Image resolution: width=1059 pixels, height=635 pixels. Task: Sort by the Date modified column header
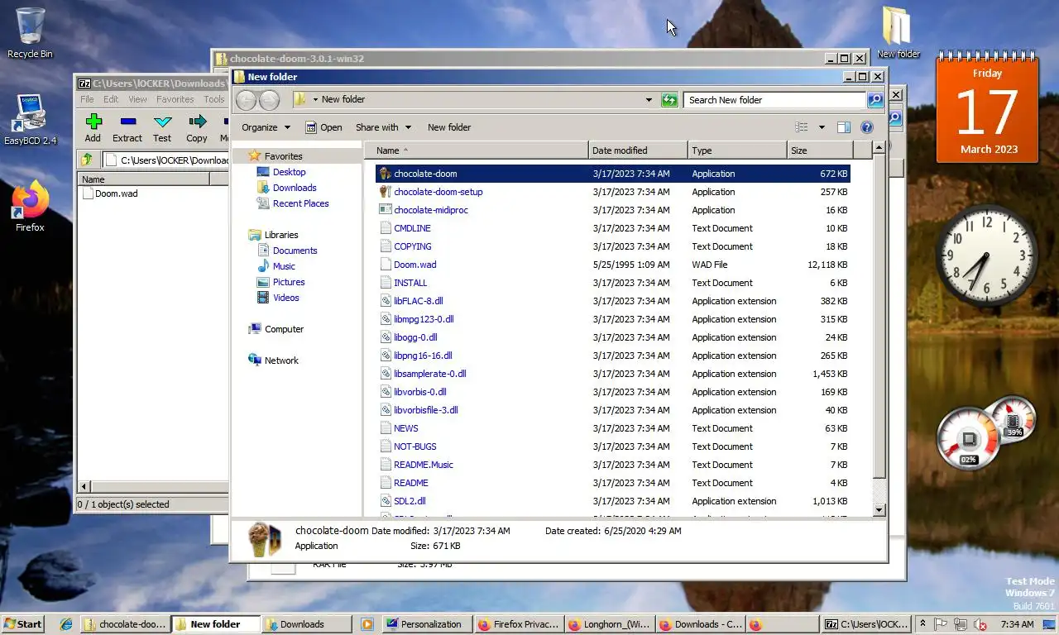pos(638,150)
